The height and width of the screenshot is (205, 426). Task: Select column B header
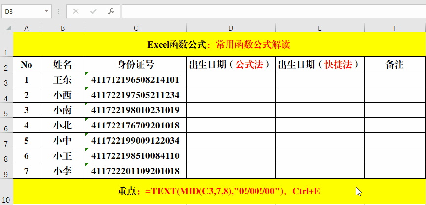tap(63, 28)
